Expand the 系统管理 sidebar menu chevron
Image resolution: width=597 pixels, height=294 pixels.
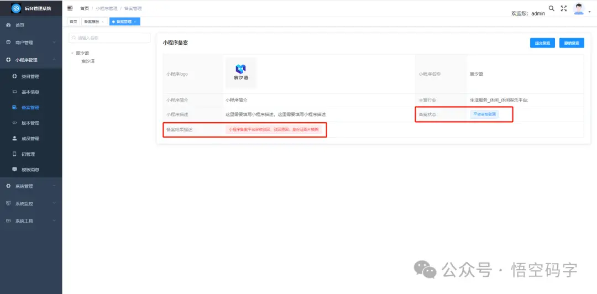pyautogui.click(x=54, y=186)
